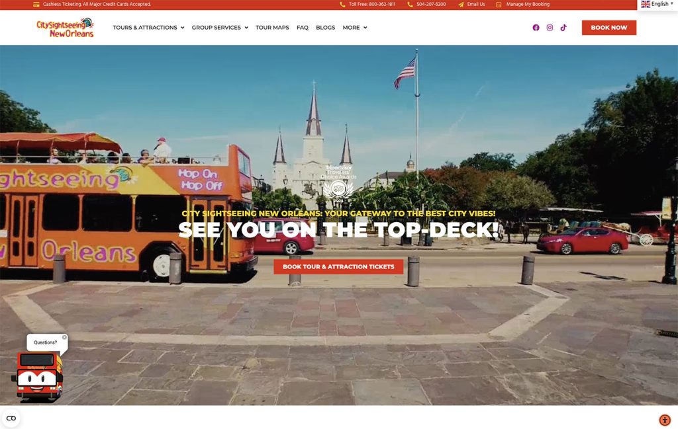678x429 pixels.
Task: Open the Facebook social icon
Action: click(536, 28)
